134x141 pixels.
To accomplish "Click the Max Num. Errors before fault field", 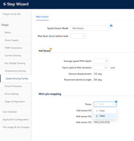I will click(78, 36).
